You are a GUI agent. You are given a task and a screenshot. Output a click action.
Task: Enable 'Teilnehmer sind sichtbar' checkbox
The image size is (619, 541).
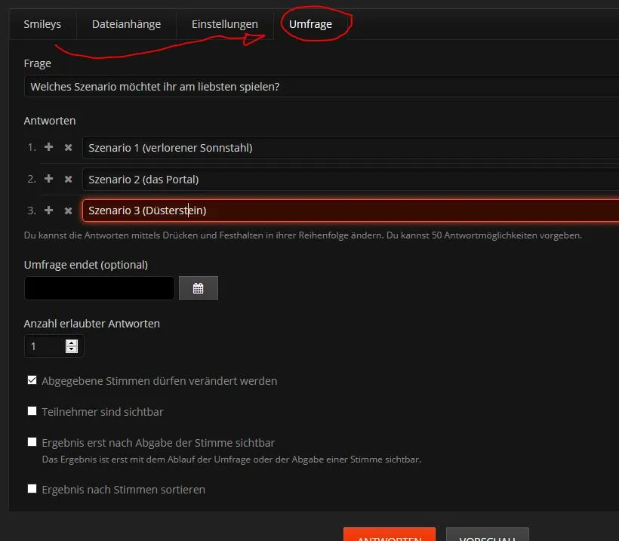pos(32,411)
